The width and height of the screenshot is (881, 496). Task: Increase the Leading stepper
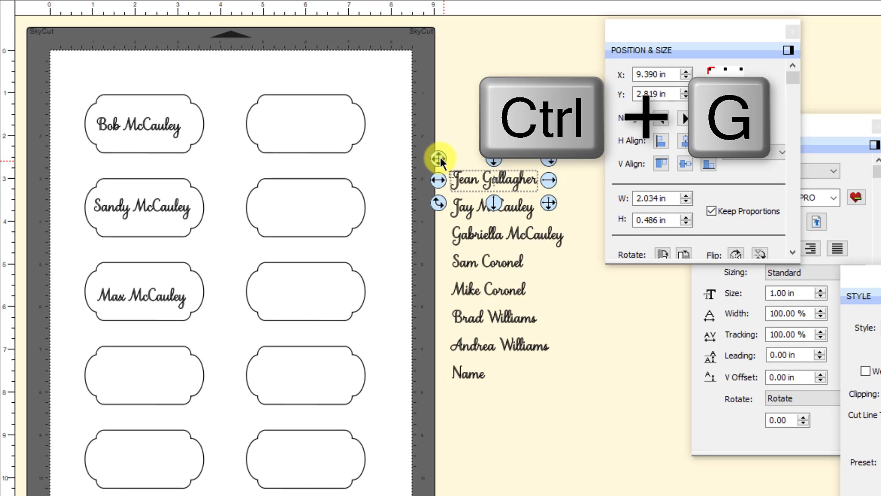[819, 352]
